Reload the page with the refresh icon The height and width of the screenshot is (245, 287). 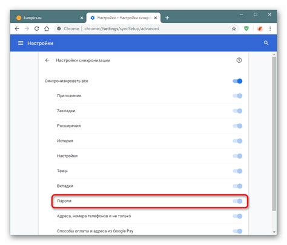(36, 28)
